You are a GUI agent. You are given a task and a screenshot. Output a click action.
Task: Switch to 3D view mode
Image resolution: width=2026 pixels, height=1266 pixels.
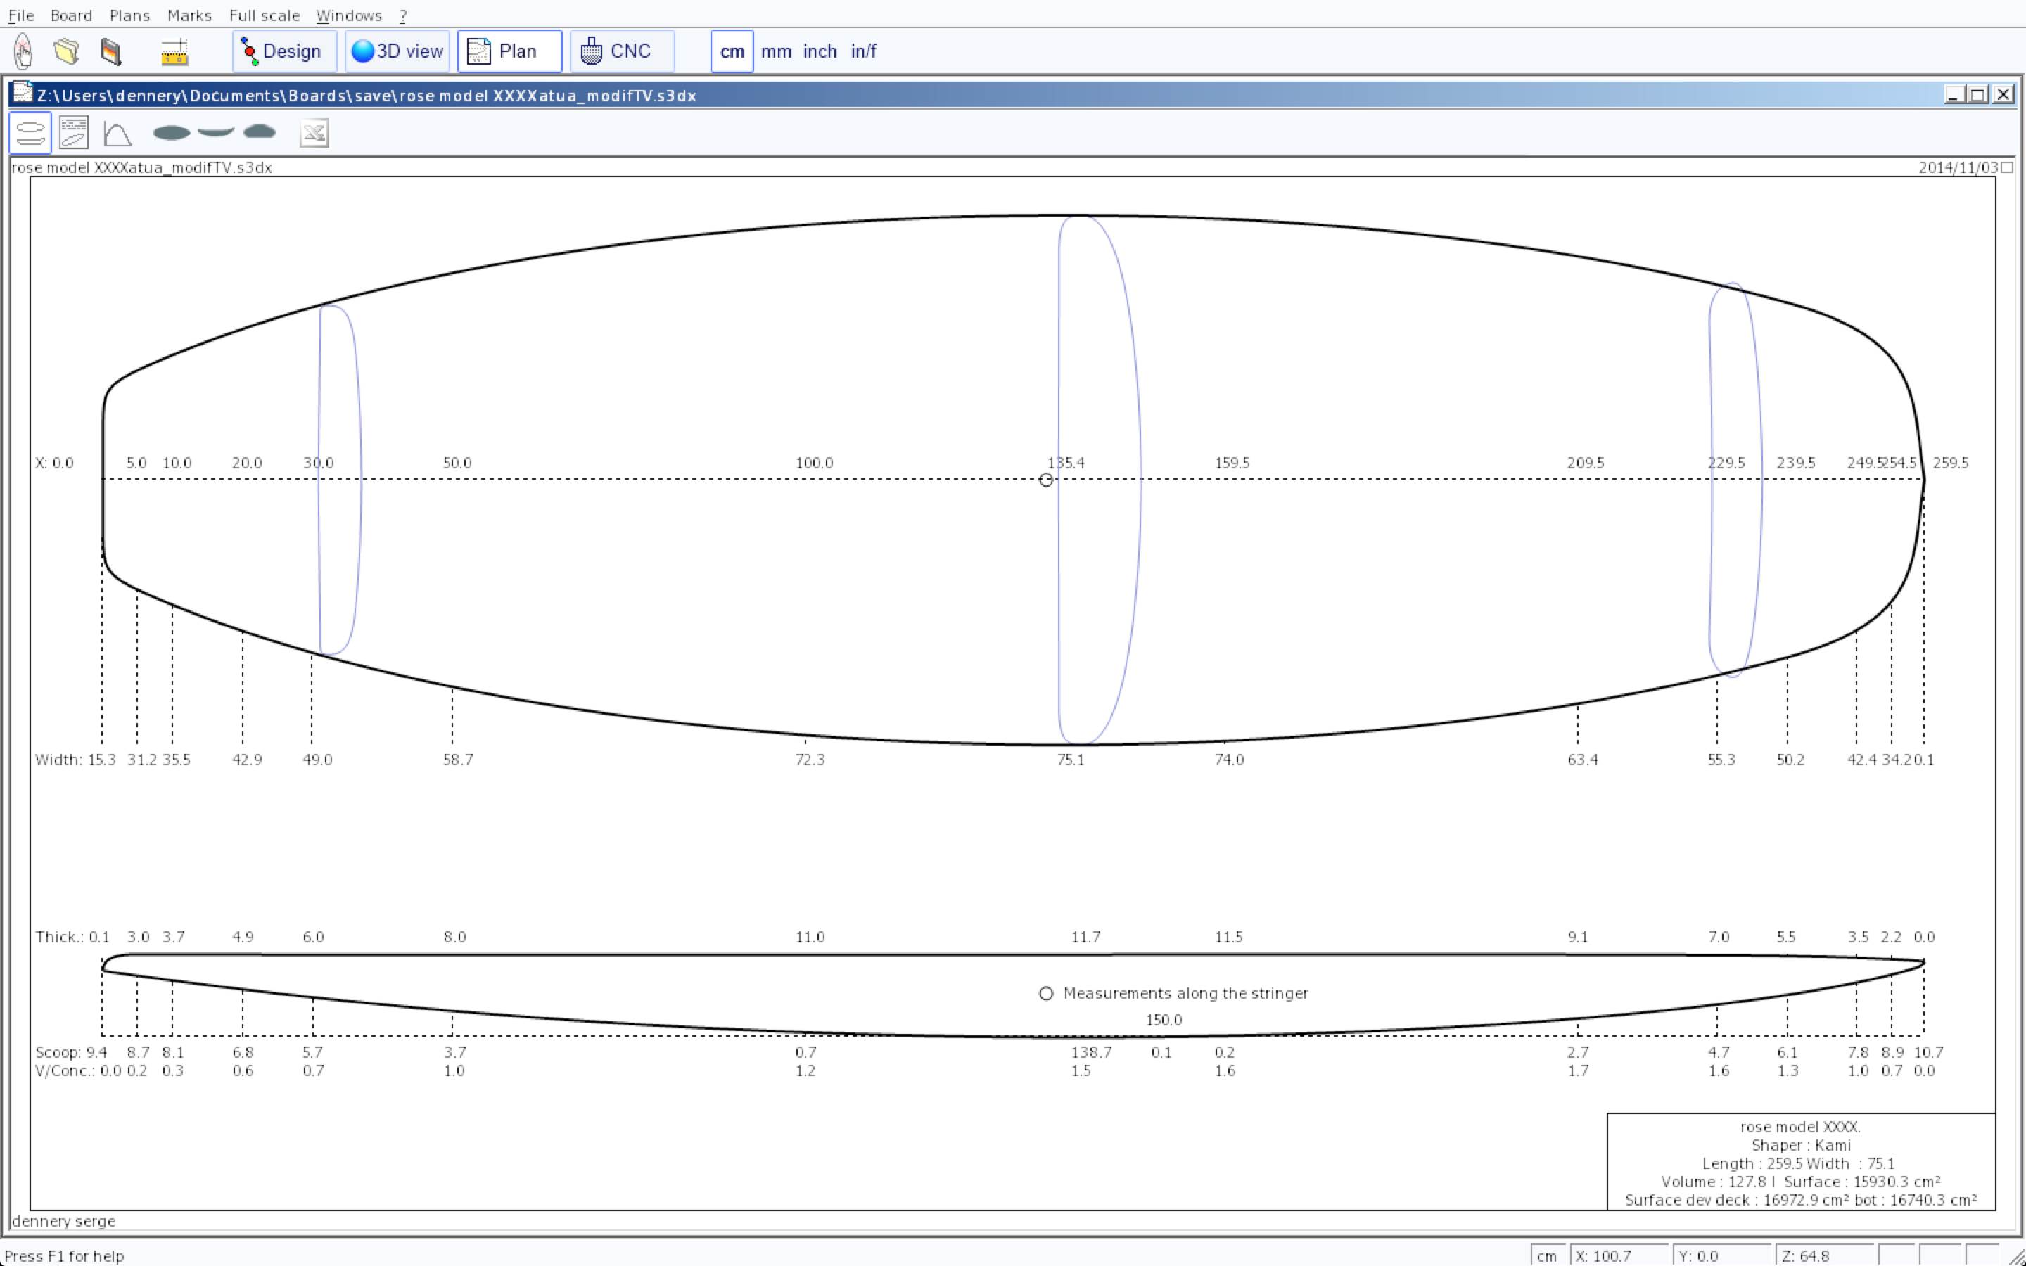point(397,51)
